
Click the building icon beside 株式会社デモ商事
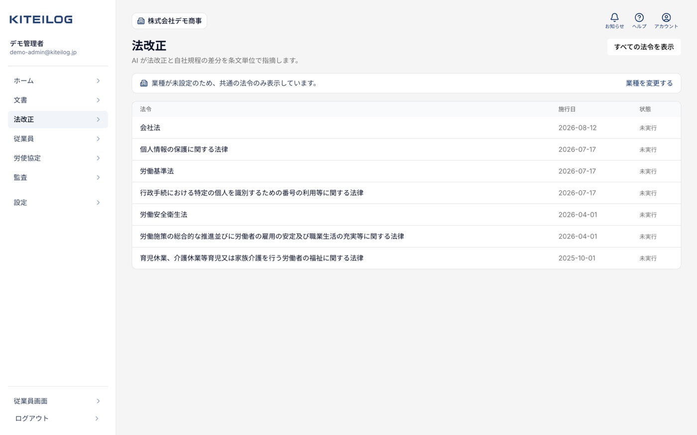point(141,21)
